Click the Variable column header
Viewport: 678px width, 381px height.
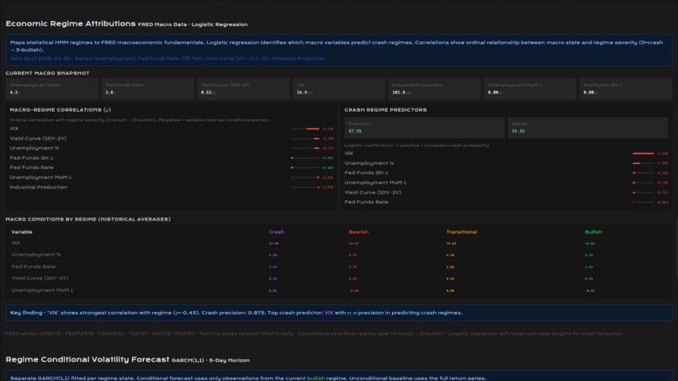pos(22,232)
